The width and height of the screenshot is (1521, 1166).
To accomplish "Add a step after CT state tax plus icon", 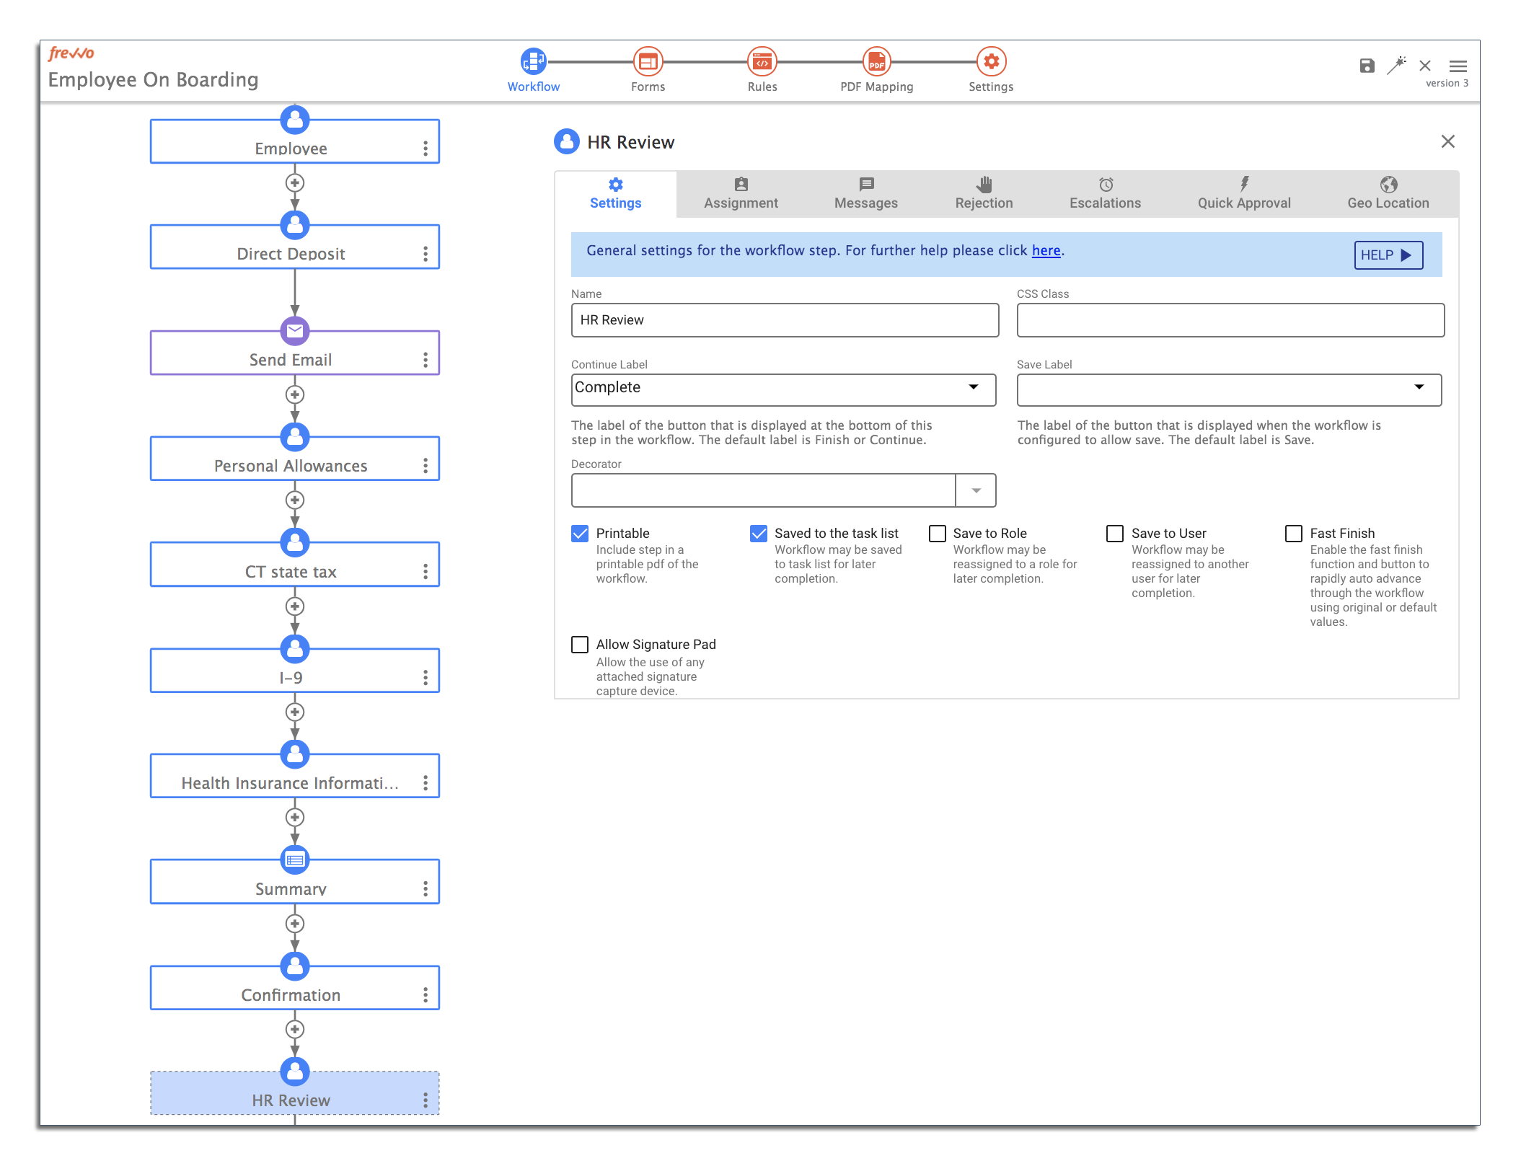I will pyautogui.click(x=294, y=606).
